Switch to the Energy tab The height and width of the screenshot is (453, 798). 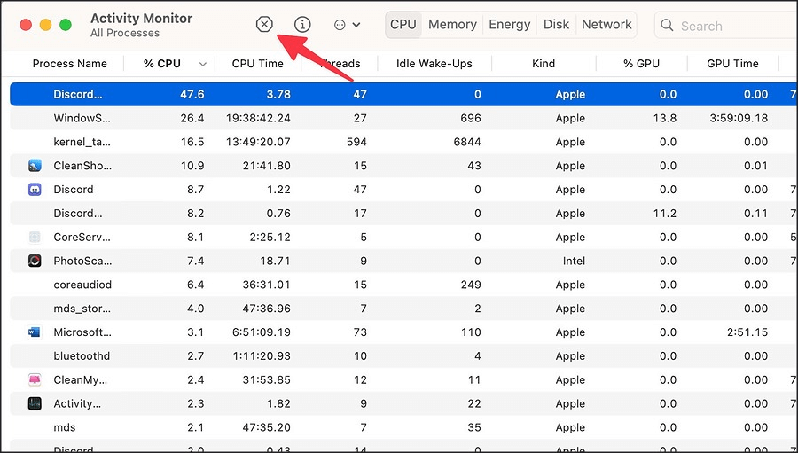[x=510, y=25]
